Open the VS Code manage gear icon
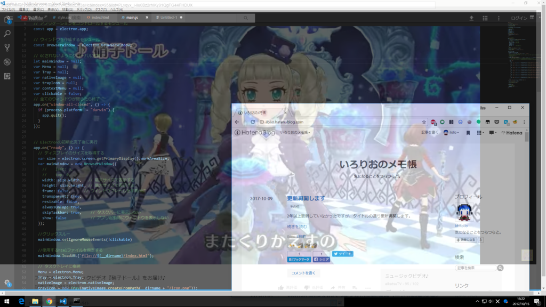546x307 pixels. (7, 283)
